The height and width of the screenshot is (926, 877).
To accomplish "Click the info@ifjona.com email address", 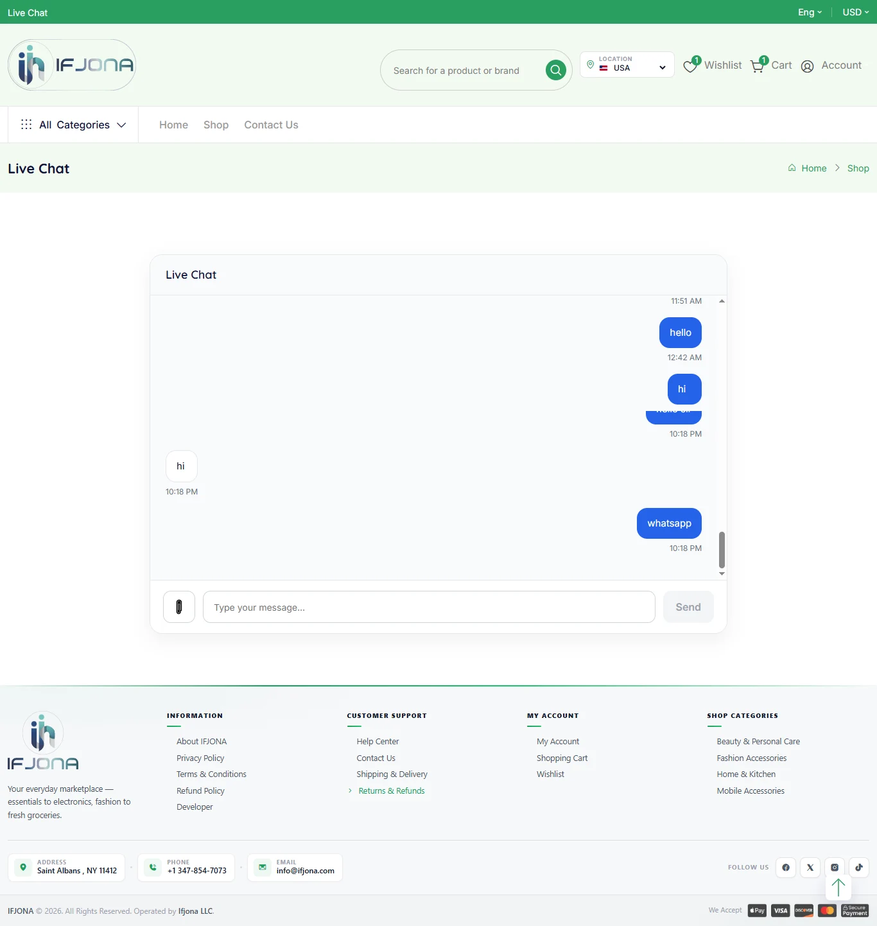I will (306, 871).
